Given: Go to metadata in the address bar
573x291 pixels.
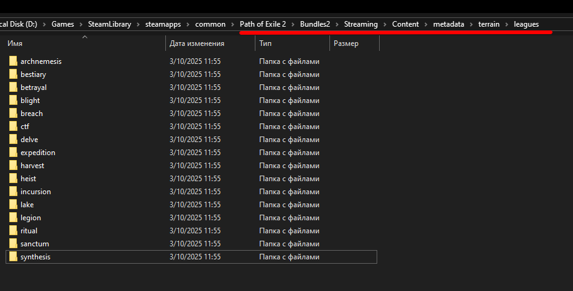Looking at the screenshot, I should pos(448,24).
